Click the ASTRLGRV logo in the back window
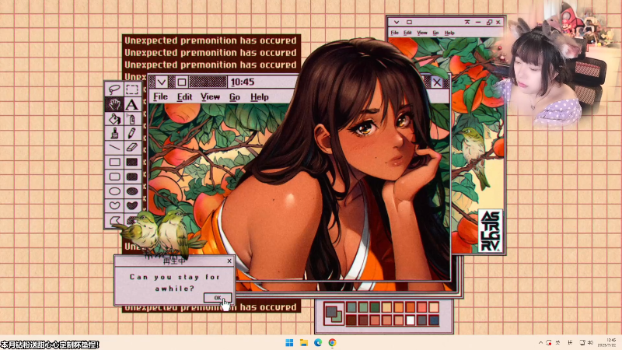 click(x=491, y=231)
